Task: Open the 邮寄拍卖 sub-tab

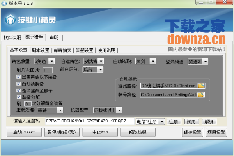Action: pyautogui.click(x=62, y=50)
